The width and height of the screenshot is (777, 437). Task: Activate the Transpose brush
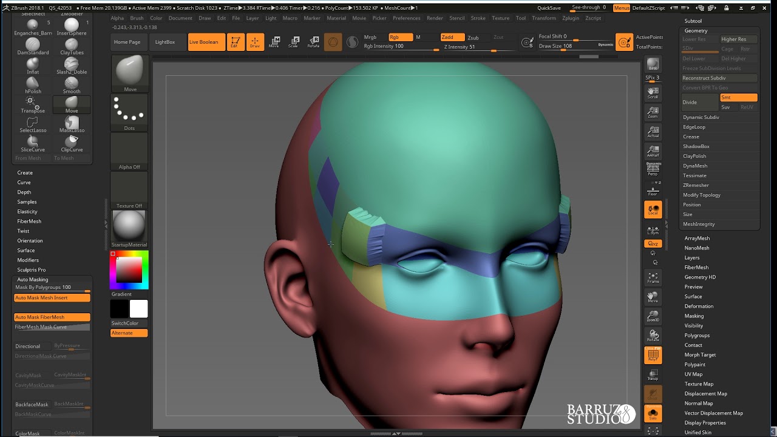33,105
